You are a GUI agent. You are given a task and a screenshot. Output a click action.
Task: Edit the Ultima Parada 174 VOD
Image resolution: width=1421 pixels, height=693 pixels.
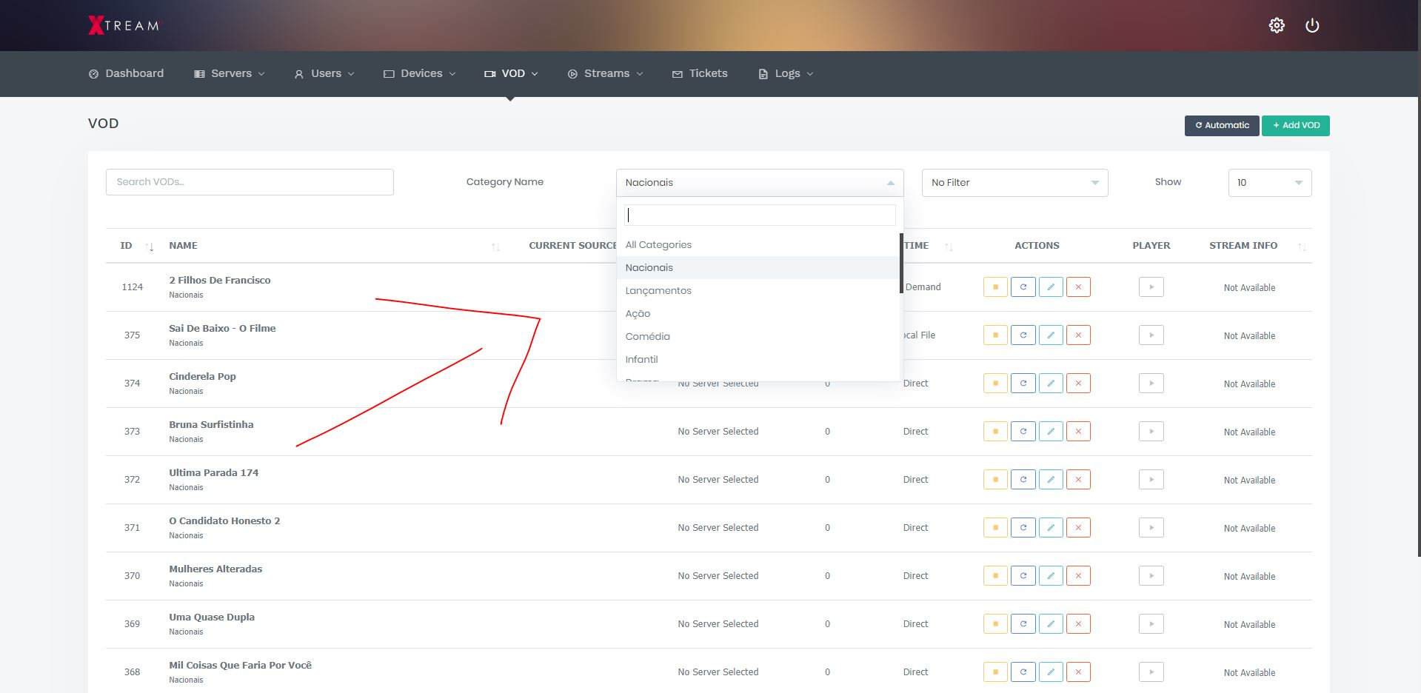coord(1051,480)
